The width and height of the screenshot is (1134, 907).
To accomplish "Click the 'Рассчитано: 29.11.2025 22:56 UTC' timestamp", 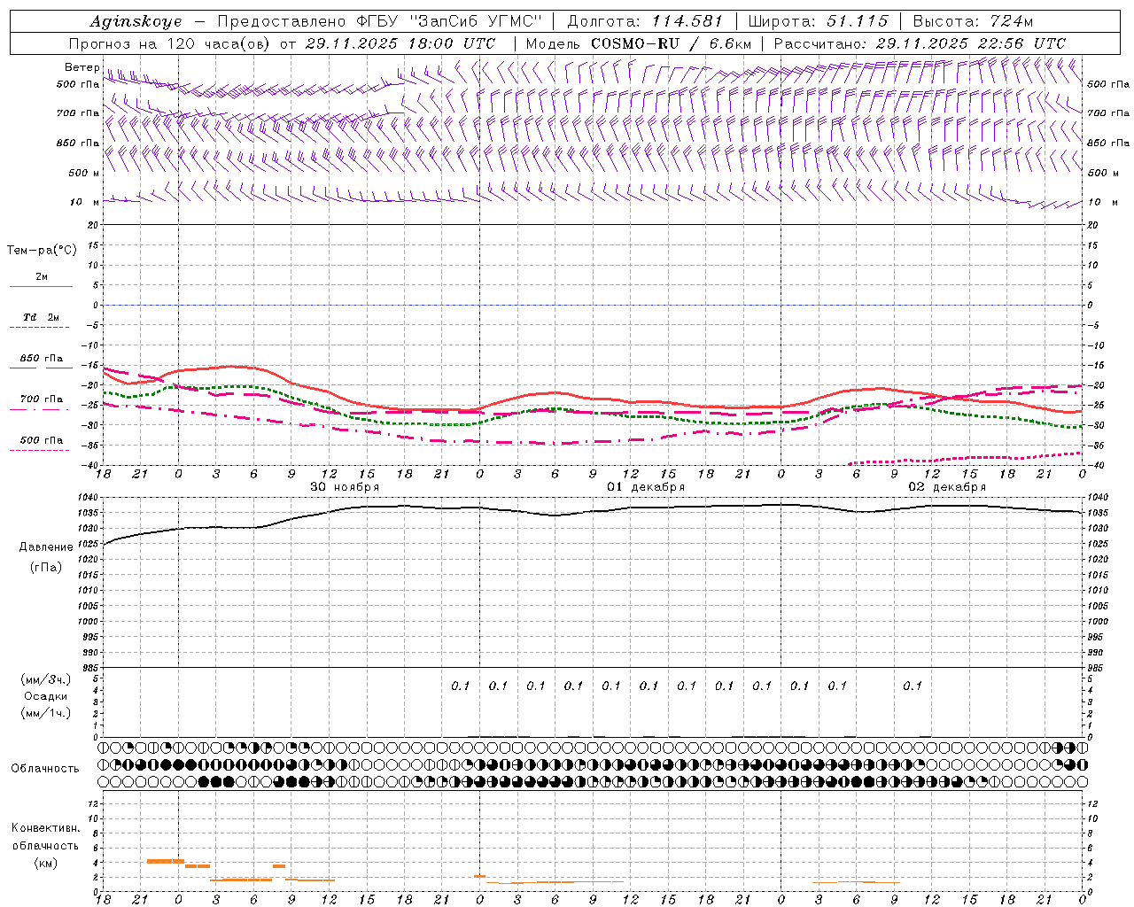I will 920,43.
